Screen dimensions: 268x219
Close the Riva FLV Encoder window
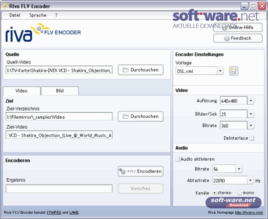[x=262, y=6]
